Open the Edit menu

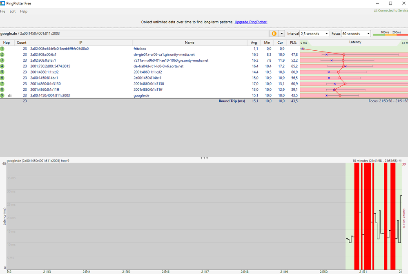(13, 11)
